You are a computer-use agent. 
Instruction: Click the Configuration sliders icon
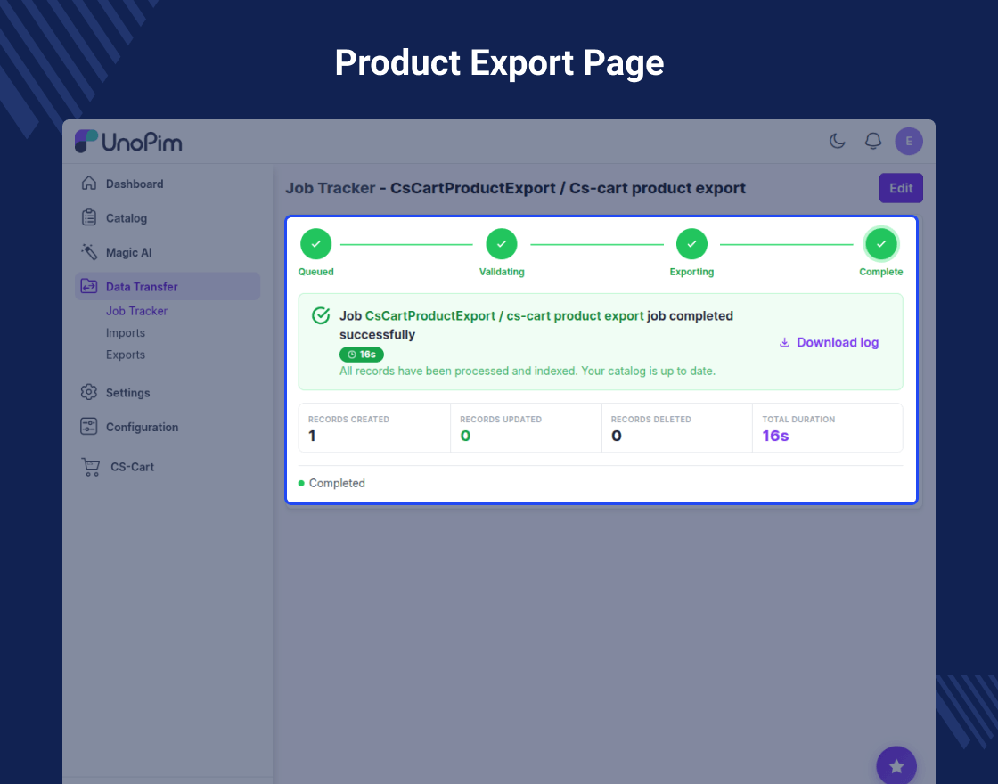coord(88,427)
